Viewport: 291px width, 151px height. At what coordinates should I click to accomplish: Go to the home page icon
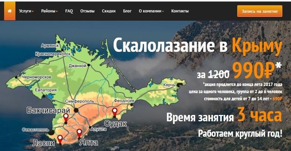10,11
